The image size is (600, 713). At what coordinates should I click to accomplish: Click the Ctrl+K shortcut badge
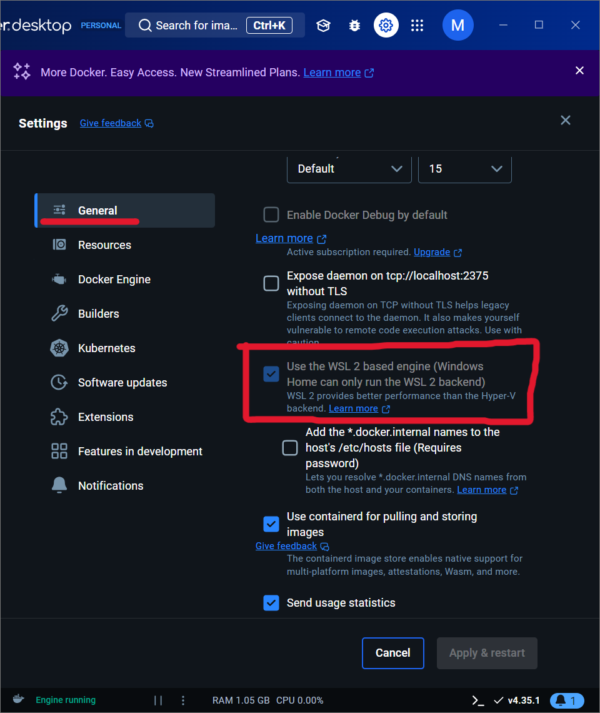tap(269, 26)
